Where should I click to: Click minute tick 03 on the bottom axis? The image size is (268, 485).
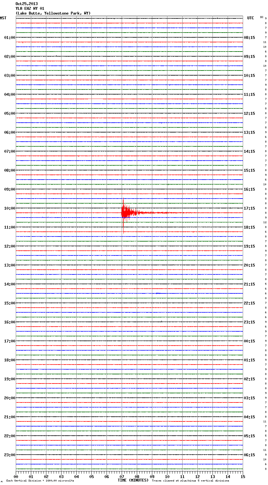tap(61, 476)
